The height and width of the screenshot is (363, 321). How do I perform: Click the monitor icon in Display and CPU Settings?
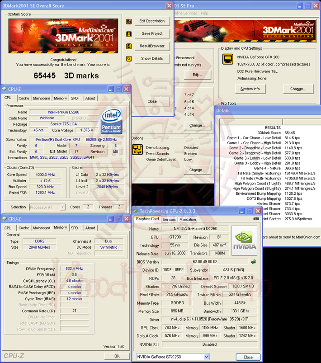pos(228,59)
